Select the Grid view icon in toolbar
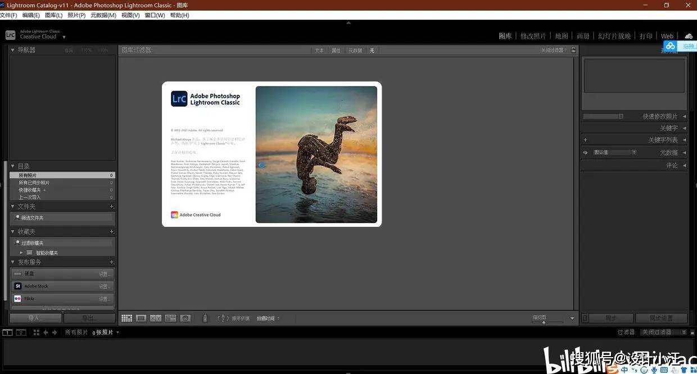Viewport: 697px width, 374px height. 126,318
